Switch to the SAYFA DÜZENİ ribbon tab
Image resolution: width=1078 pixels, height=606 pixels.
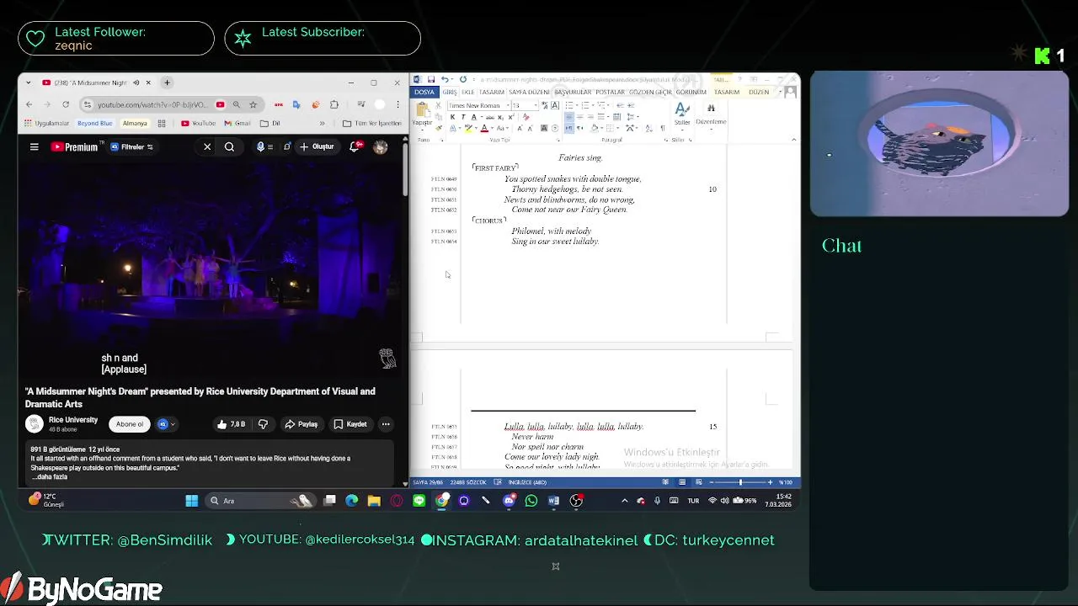point(529,92)
